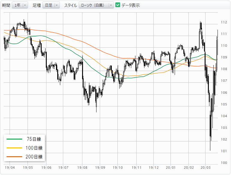Viewport: 231px width, 175px height.
Task: Click the 19/08 date axis label
Action: point(82,168)
